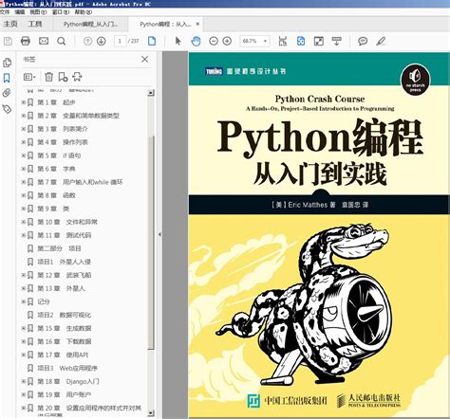Open bookmark 第二部分 项目

59,248
